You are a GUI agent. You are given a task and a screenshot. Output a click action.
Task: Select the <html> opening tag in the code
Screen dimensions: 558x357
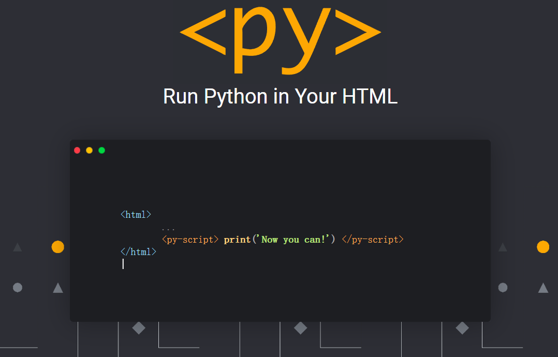[136, 214]
